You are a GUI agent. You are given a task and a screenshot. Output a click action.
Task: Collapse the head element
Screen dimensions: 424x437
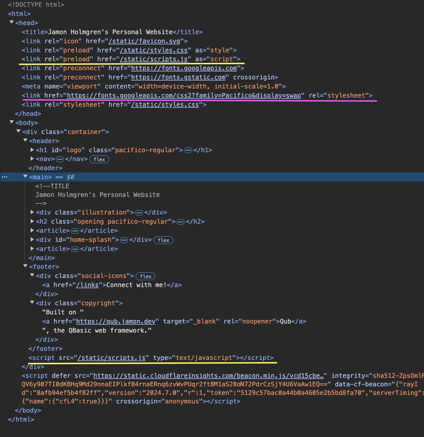[x=12, y=23]
